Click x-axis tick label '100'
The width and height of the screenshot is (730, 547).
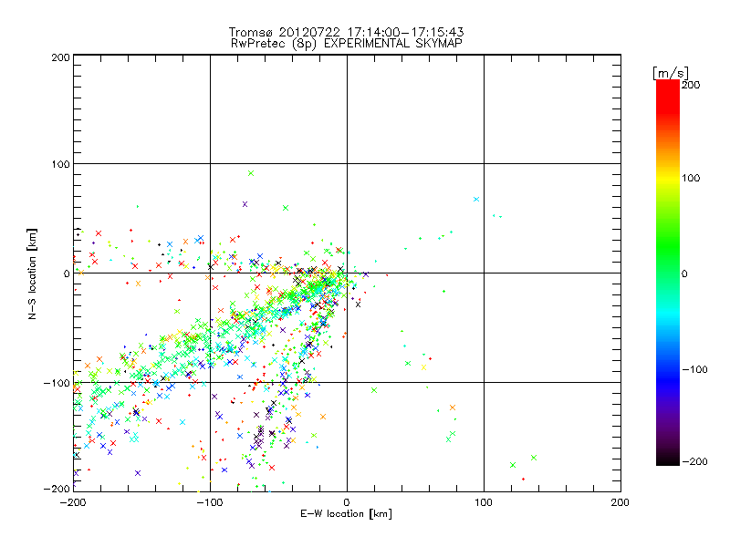point(484,503)
